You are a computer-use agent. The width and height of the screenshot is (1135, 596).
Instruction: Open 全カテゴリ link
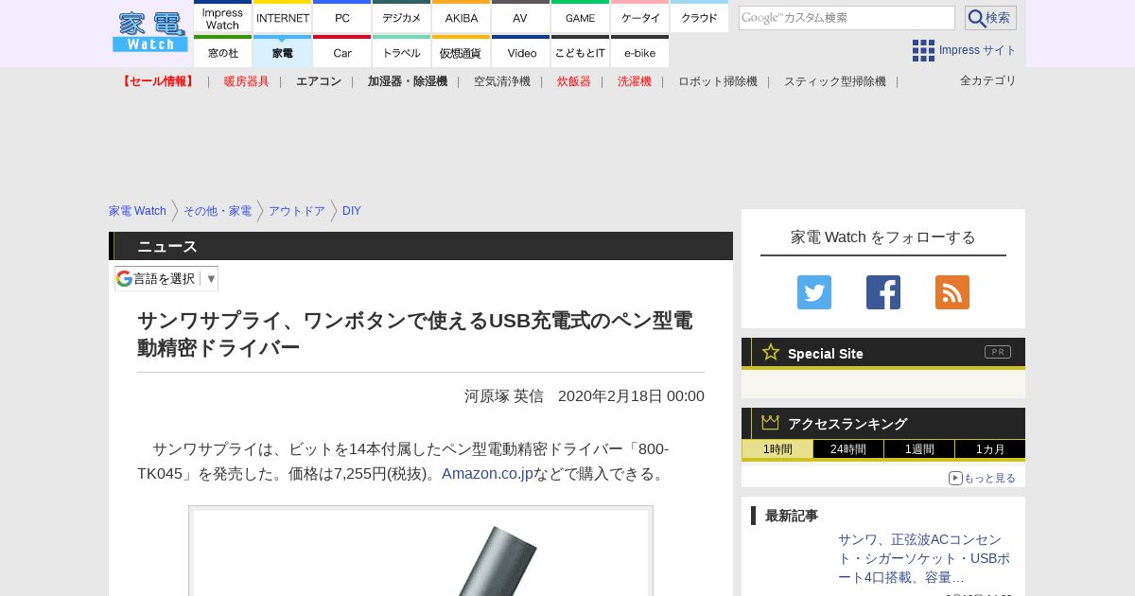[988, 80]
